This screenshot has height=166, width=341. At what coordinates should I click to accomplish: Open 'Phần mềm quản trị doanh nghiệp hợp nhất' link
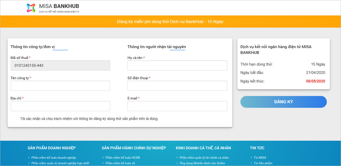[60, 163]
